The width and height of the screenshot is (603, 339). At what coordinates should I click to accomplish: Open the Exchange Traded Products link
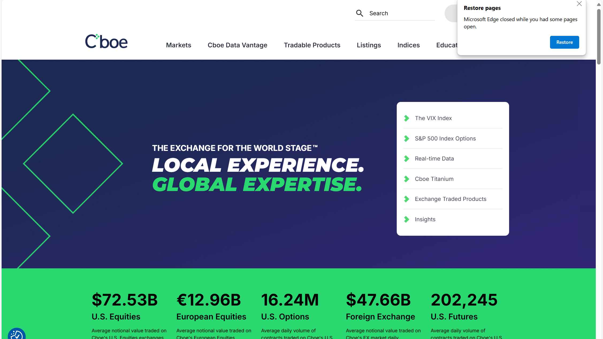pyautogui.click(x=451, y=199)
